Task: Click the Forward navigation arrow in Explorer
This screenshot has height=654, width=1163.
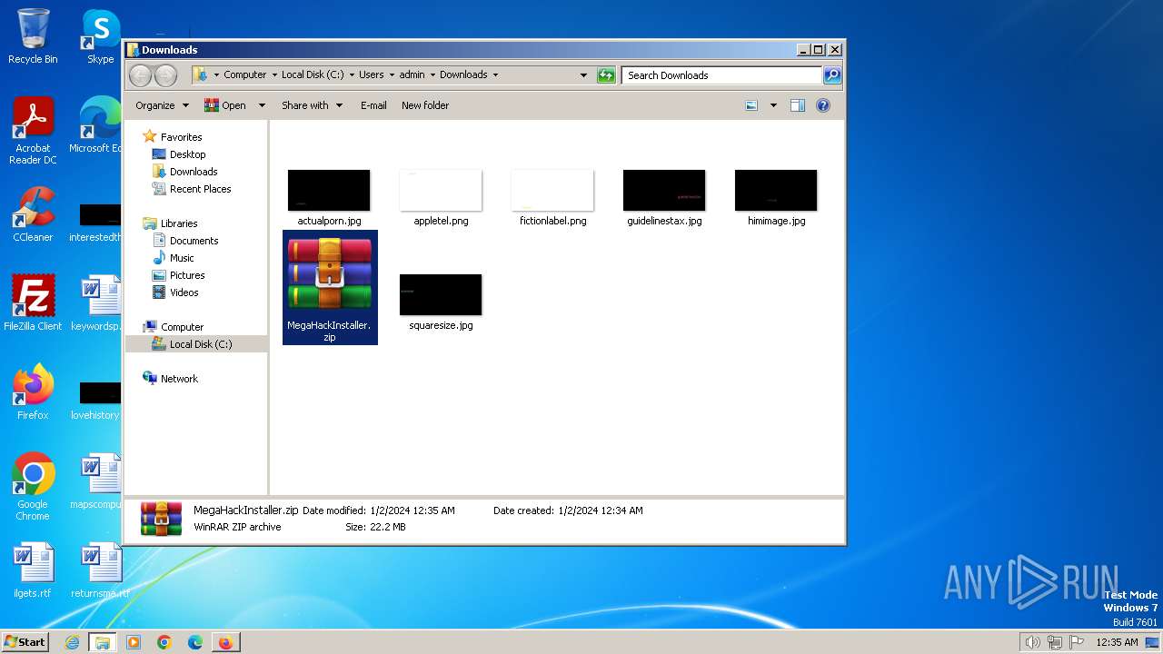Action: click(165, 75)
